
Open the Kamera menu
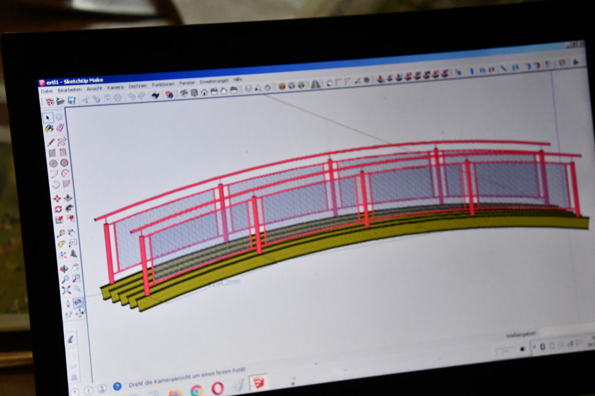tap(116, 87)
